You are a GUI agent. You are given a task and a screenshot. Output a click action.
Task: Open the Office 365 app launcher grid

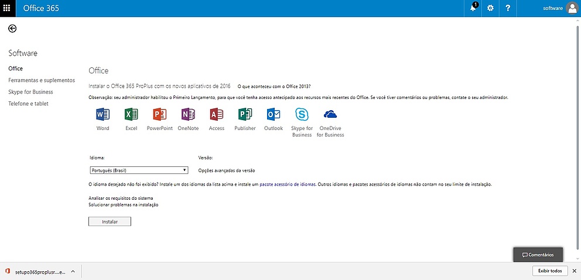[8, 8]
